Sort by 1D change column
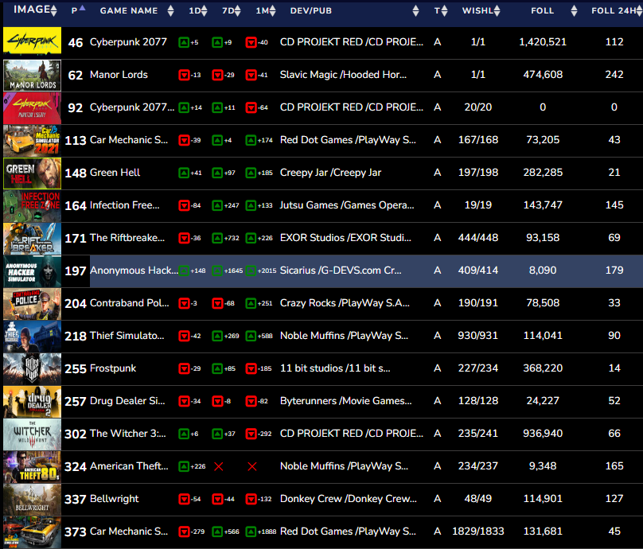This screenshot has width=643, height=549. click(x=198, y=10)
